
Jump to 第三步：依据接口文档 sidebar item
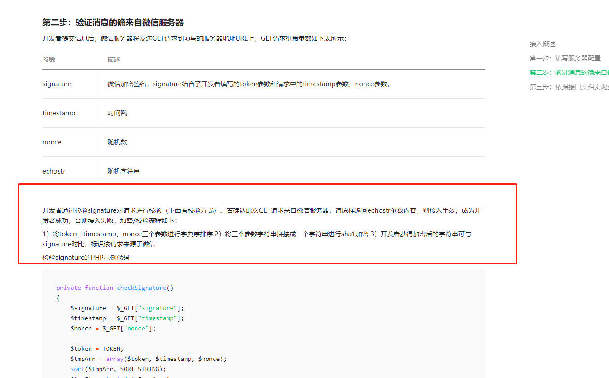coord(569,87)
